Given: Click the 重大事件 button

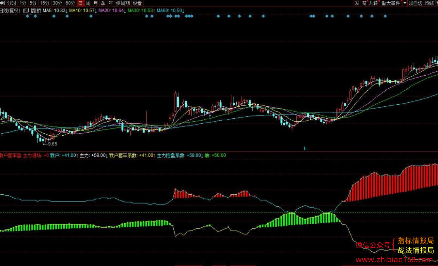Looking at the screenshot, I should tap(391, 3).
